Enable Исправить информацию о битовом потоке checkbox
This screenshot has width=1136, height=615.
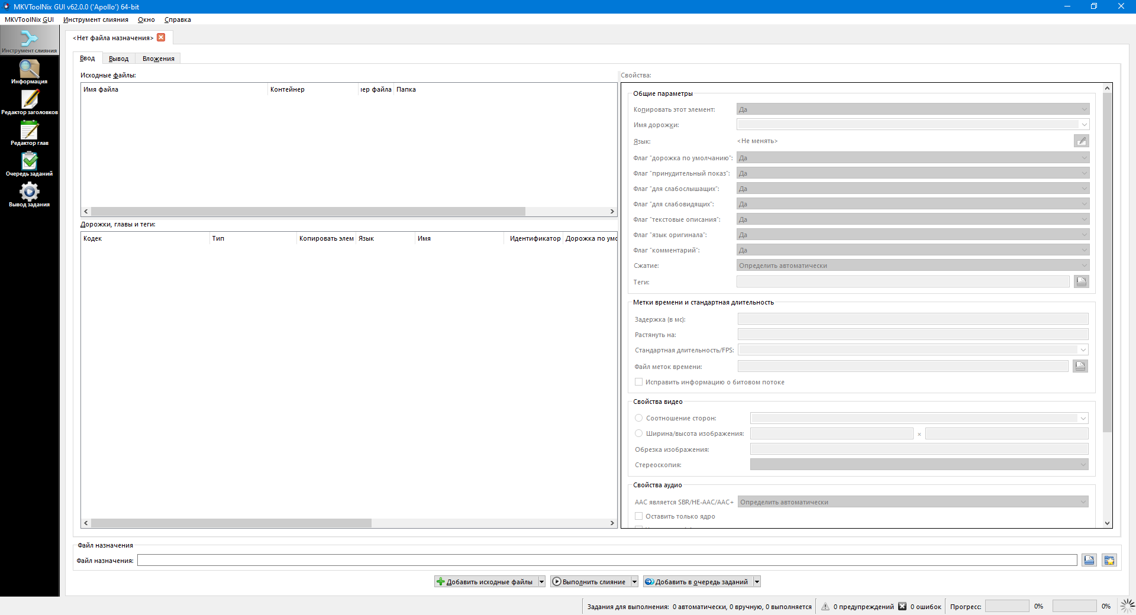click(x=638, y=382)
